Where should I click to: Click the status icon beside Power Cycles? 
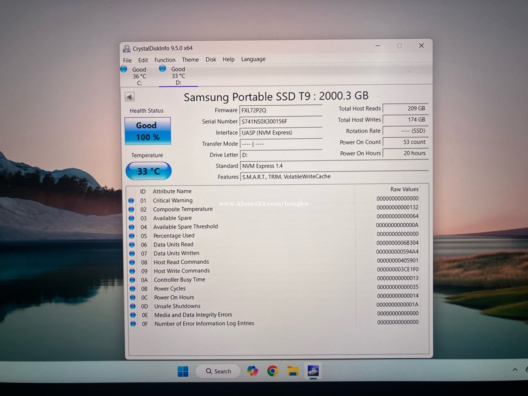tap(132, 289)
